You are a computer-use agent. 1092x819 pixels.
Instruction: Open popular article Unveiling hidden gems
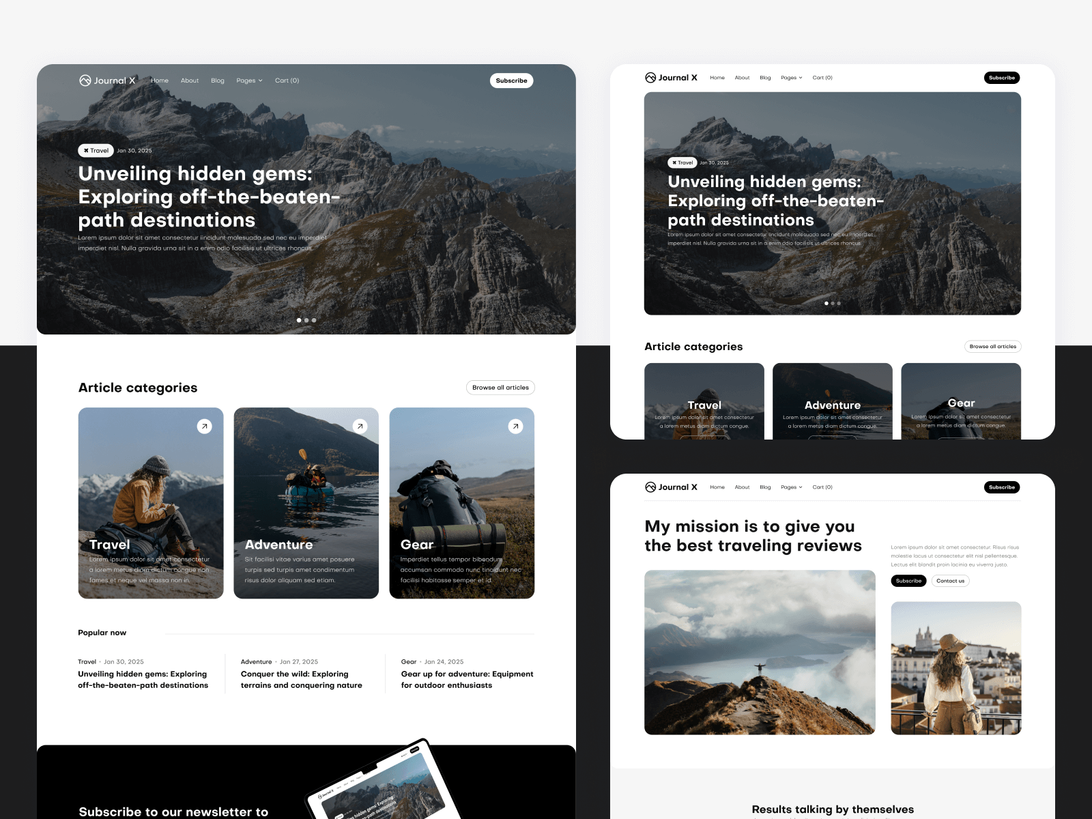pyautogui.click(x=143, y=680)
